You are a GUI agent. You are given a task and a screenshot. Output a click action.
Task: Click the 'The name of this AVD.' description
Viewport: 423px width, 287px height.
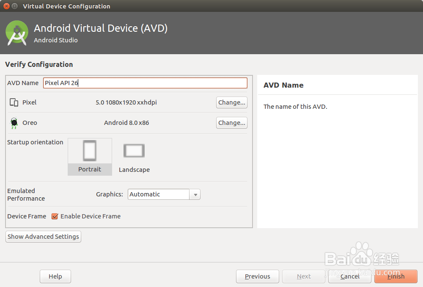tap(295, 107)
